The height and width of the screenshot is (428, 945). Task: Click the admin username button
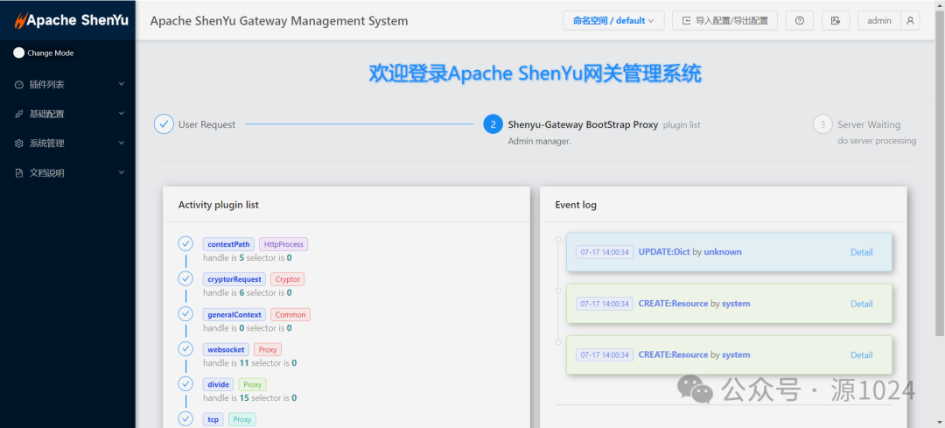[879, 20]
